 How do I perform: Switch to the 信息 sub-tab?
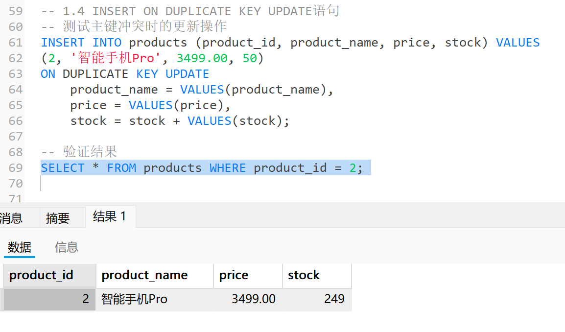coord(67,247)
